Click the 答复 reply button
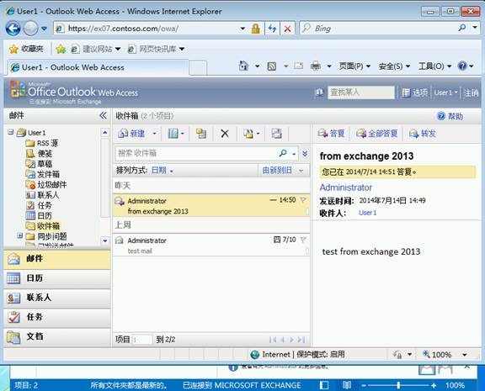 coord(331,134)
